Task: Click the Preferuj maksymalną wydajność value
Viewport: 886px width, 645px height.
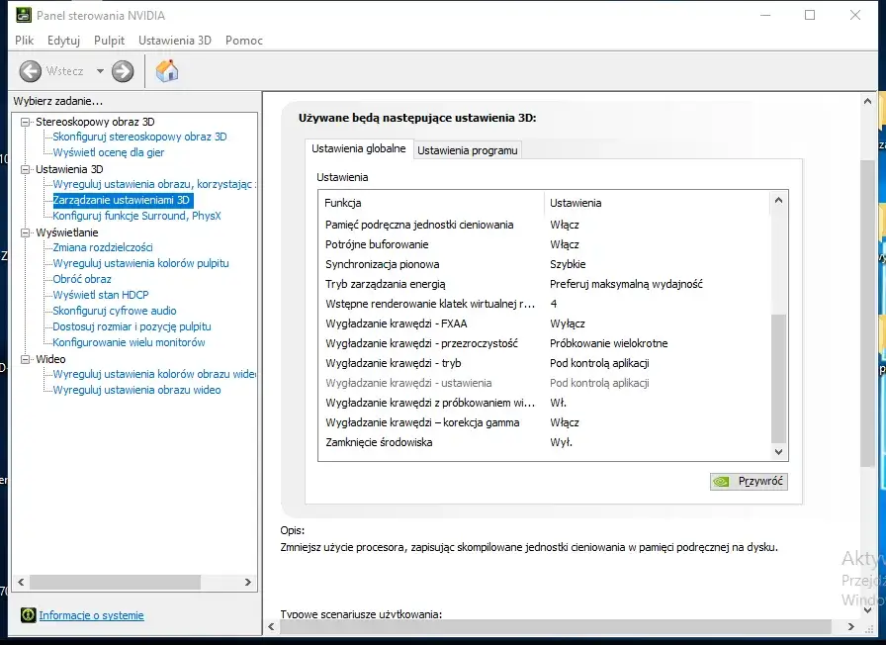Action: coord(626,284)
